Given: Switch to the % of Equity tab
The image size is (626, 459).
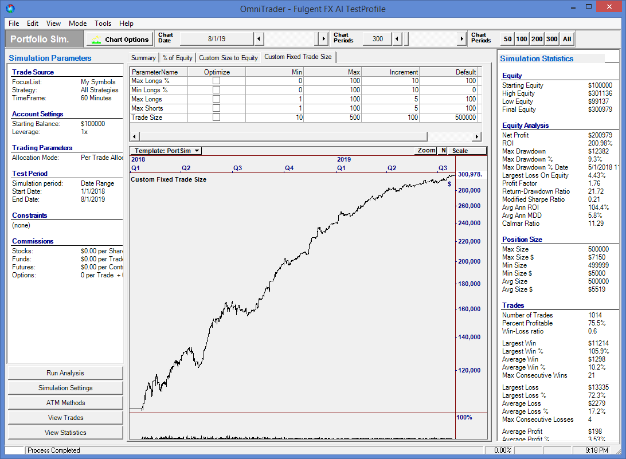Looking at the screenshot, I should point(177,58).
